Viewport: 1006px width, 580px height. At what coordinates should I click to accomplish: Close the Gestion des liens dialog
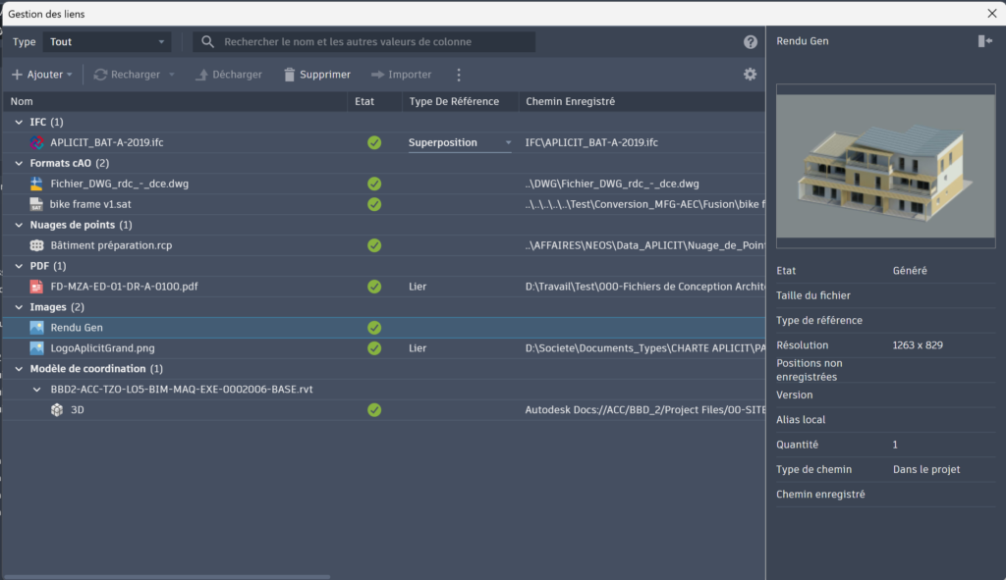[x=992, y=14]
